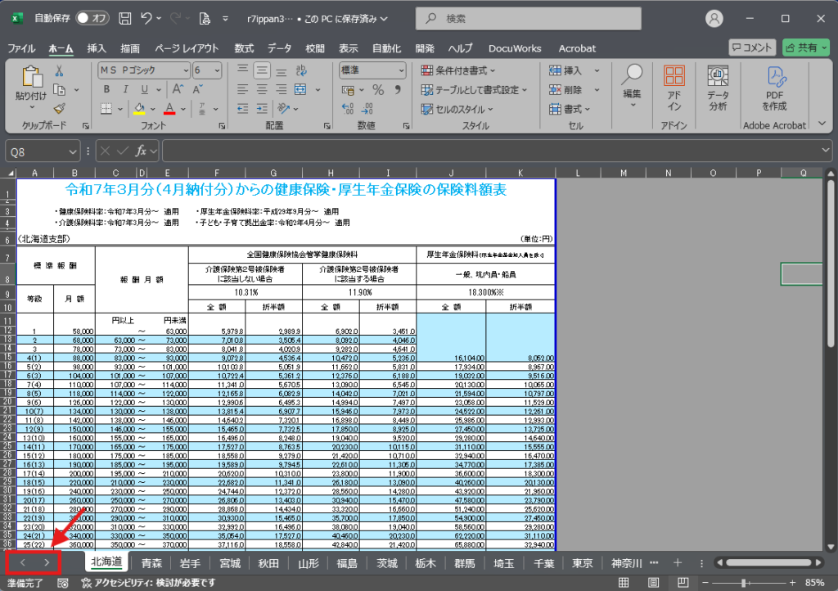
Task: Click select-all corner of worksheet
Action: pos(10,173)
